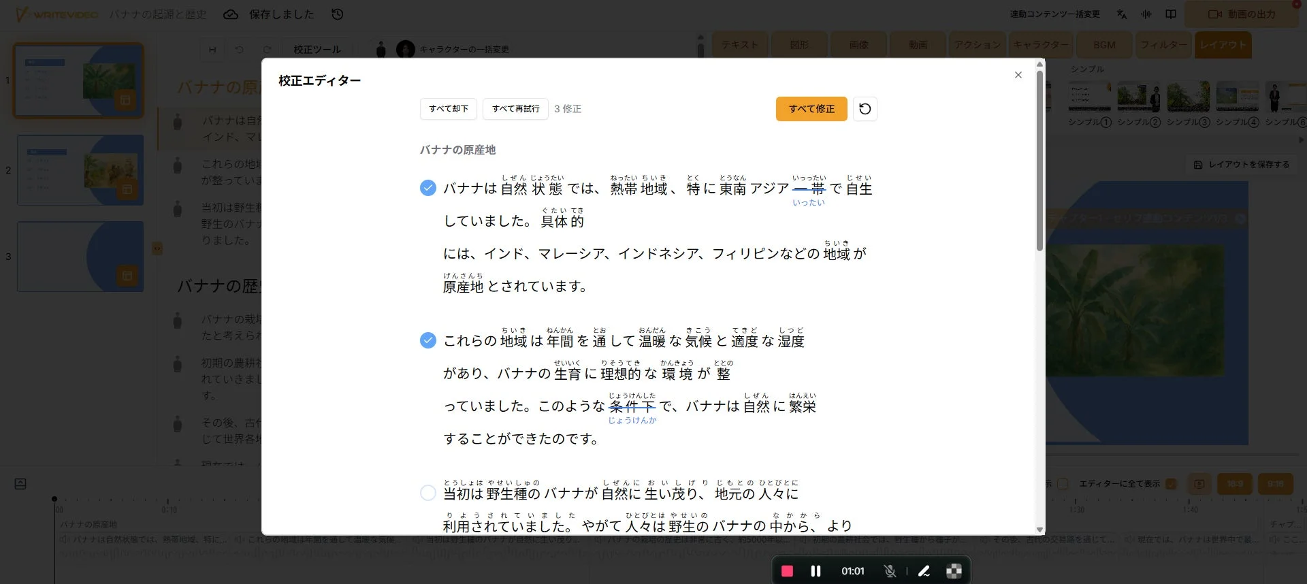Click the WriteVideo logo
Screen dimensions: 1307x584
57,14
